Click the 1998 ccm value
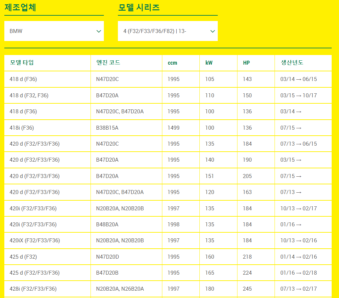The width and height of the screenshot is (339, 298). pyautogui.click(x=174, y=224)
